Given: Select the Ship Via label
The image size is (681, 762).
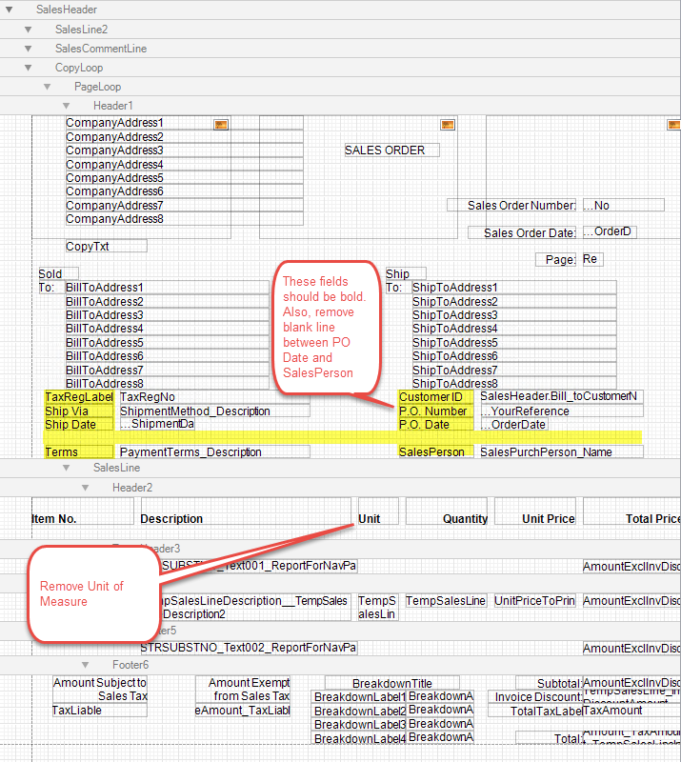Looking at the screenshot, I should 79,411.
